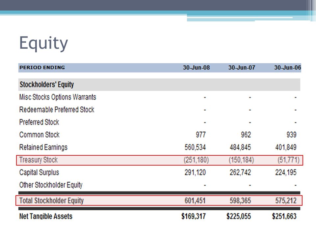This screenshot has width=316, height=237.
Task: Click Common Stock value 977
Action: click(x=201, y=135)
